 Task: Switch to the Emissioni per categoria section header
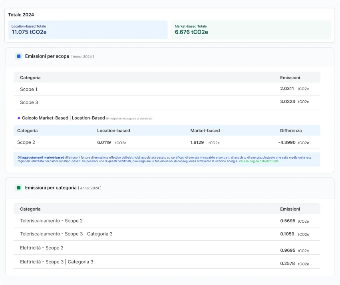point(52,187)
